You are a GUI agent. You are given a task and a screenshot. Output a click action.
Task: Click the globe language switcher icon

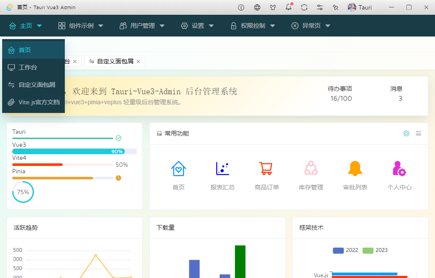click(x=257, y=7)
